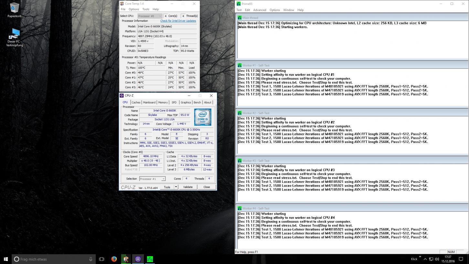Open Task View from the taskbar
This screenshot has height=264, width=469.
point(101,259)
